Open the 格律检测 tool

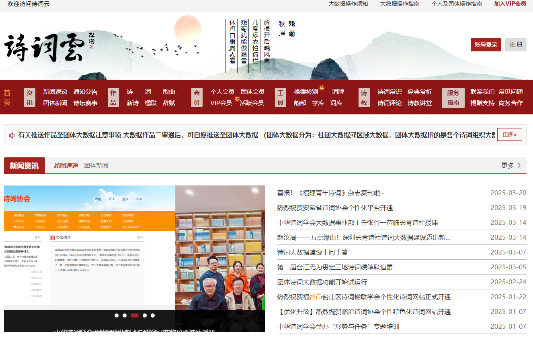click(x=307, y=92)
